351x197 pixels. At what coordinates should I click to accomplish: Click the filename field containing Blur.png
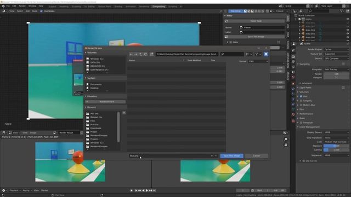click(x=169, y=155)
